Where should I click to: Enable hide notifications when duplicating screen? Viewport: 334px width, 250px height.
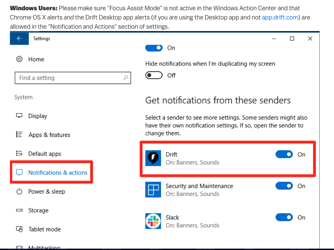[x=154, y=75]
